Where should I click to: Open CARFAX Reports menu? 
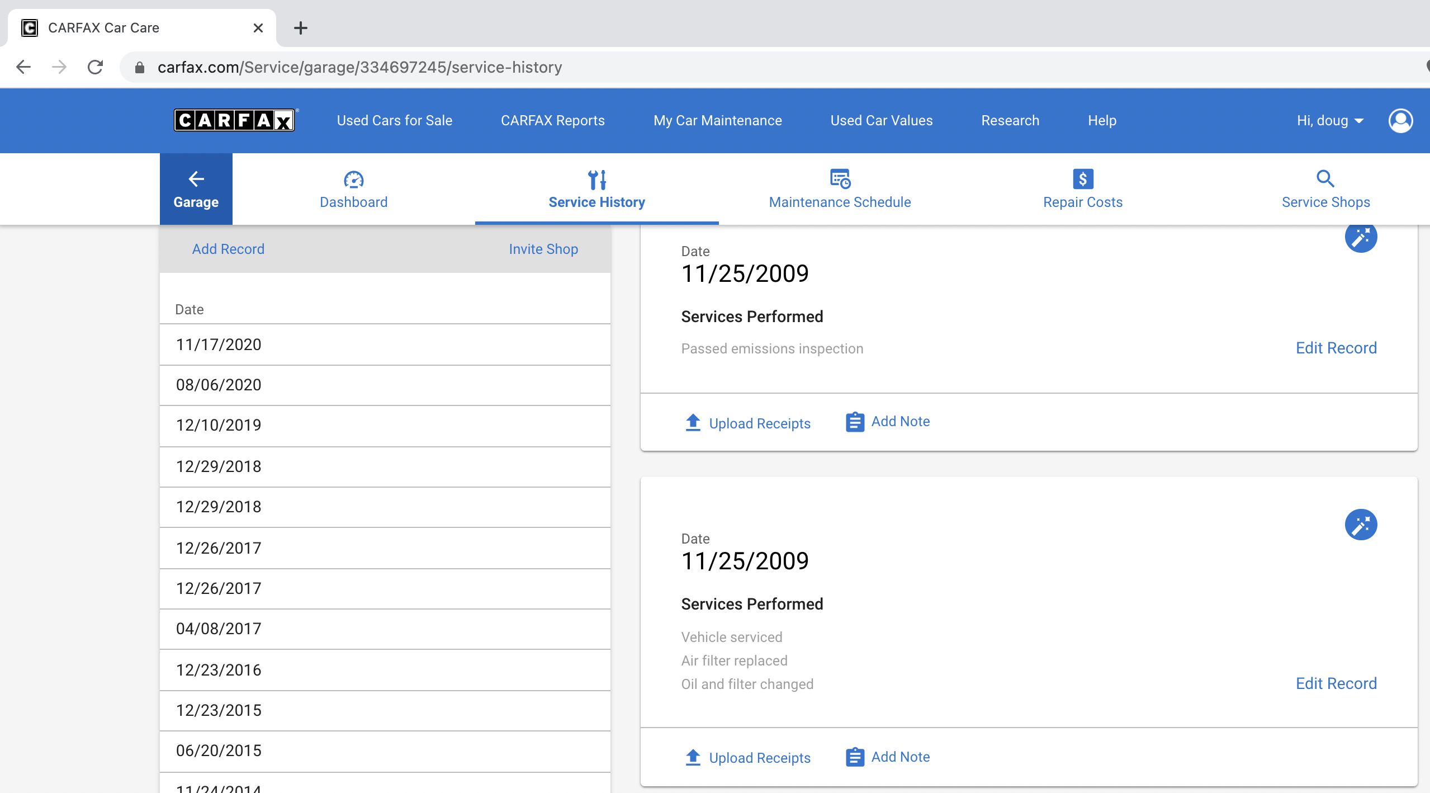pos(553,121)
